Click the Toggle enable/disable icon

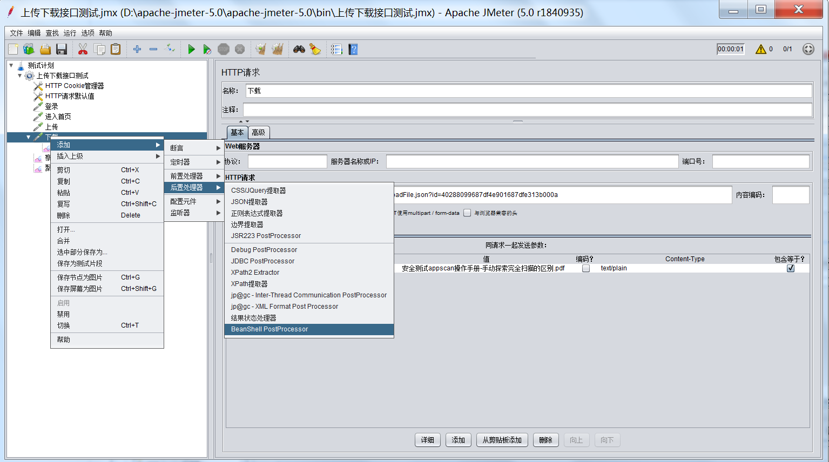(x=170, y=49)
